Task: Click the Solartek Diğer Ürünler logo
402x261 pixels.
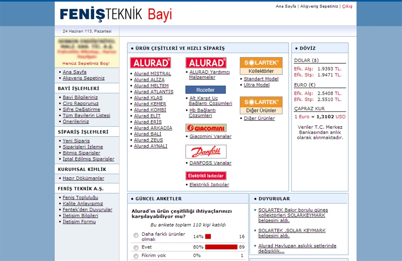Action: tap(261, 105)
